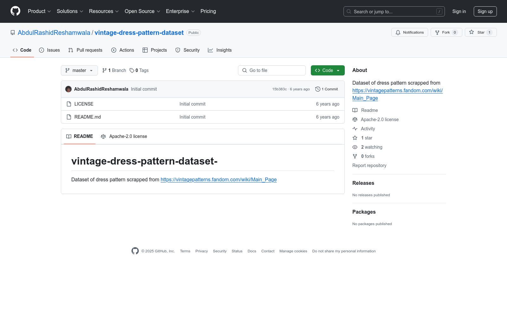Open the README.md file

(x=88, y=117)
